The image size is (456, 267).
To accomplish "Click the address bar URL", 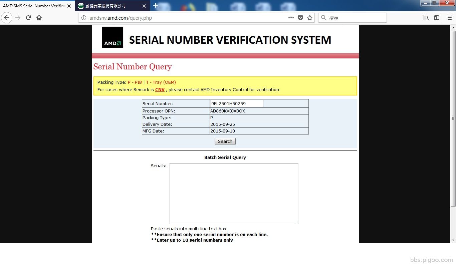I will point(121,18).
